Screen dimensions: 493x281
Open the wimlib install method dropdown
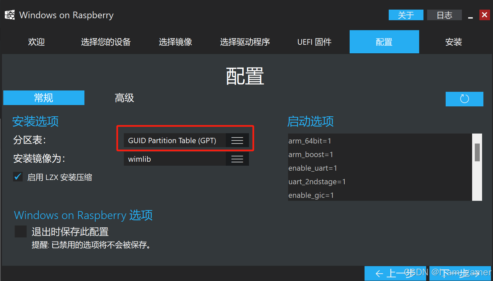(186, 159)
